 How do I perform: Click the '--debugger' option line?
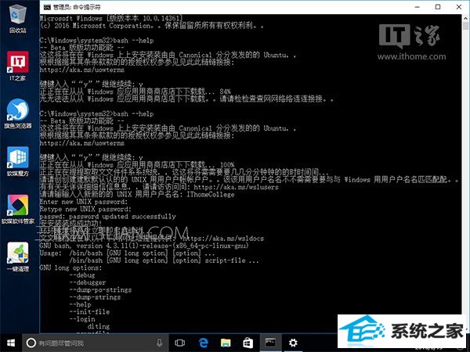coord(88,282)
